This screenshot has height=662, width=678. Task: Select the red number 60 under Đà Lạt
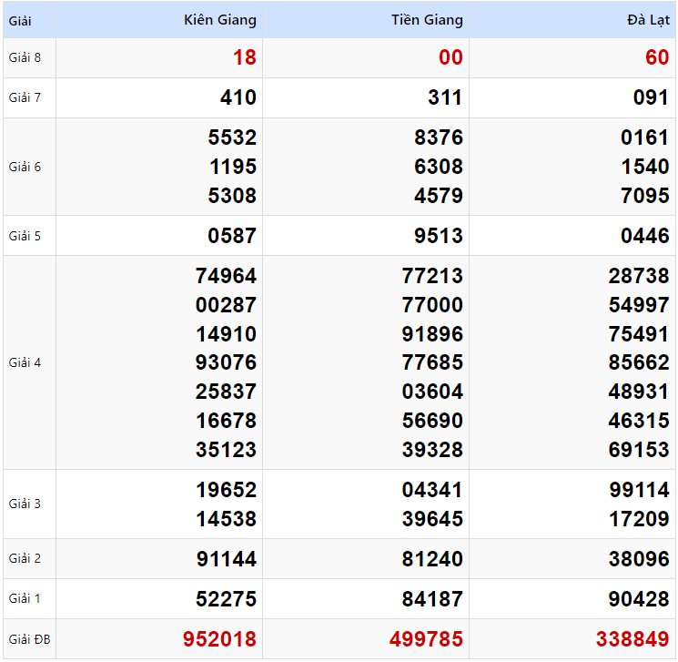click(657, 58)
